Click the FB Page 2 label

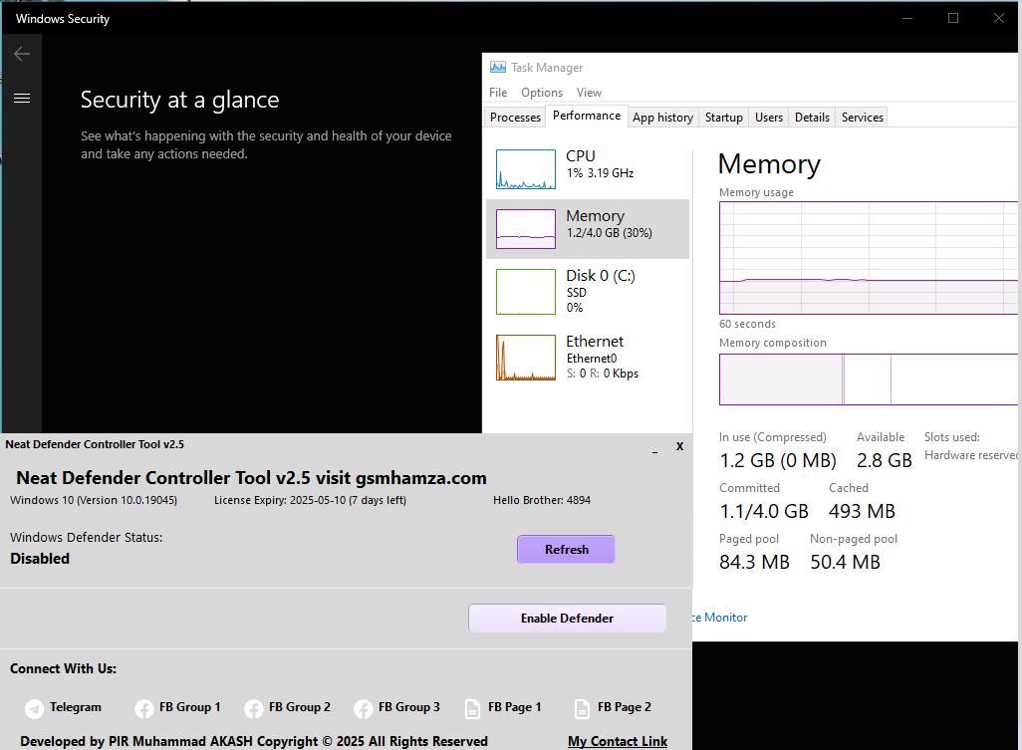point(624,707)
